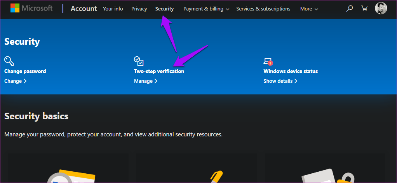Click the Microsoft logo
This screenshot has width=397, height=183.
pos(31,8)
